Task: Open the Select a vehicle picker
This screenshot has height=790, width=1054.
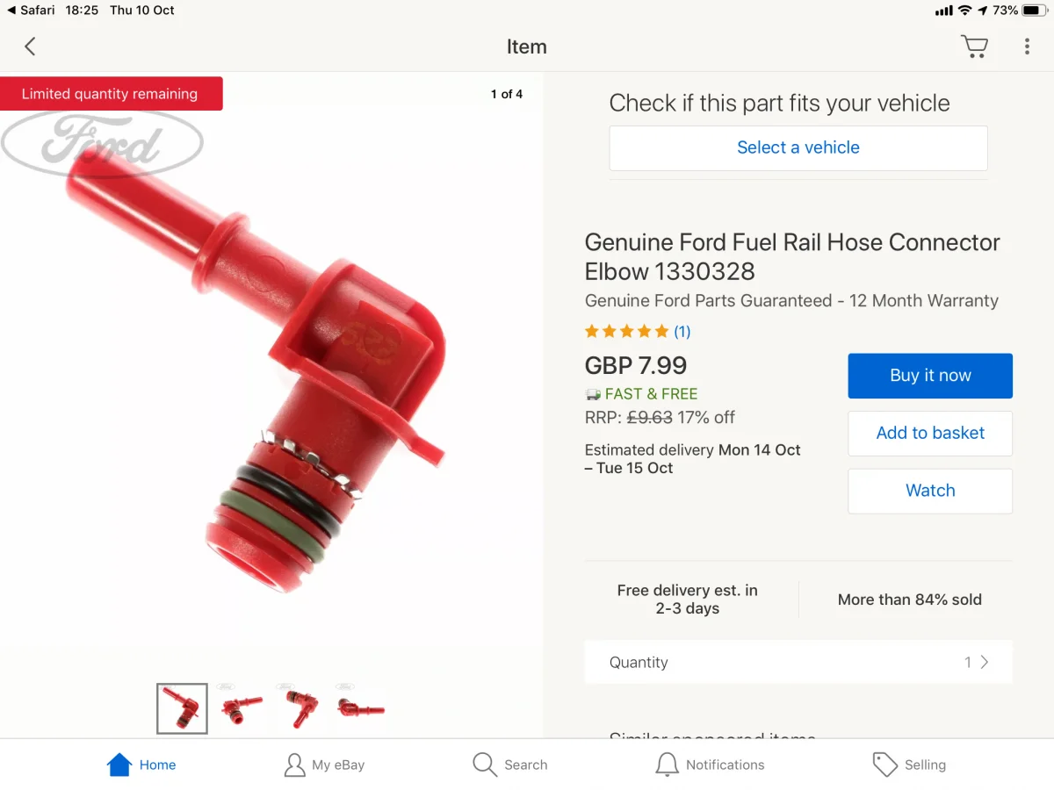Action: (x=798, y=147)
